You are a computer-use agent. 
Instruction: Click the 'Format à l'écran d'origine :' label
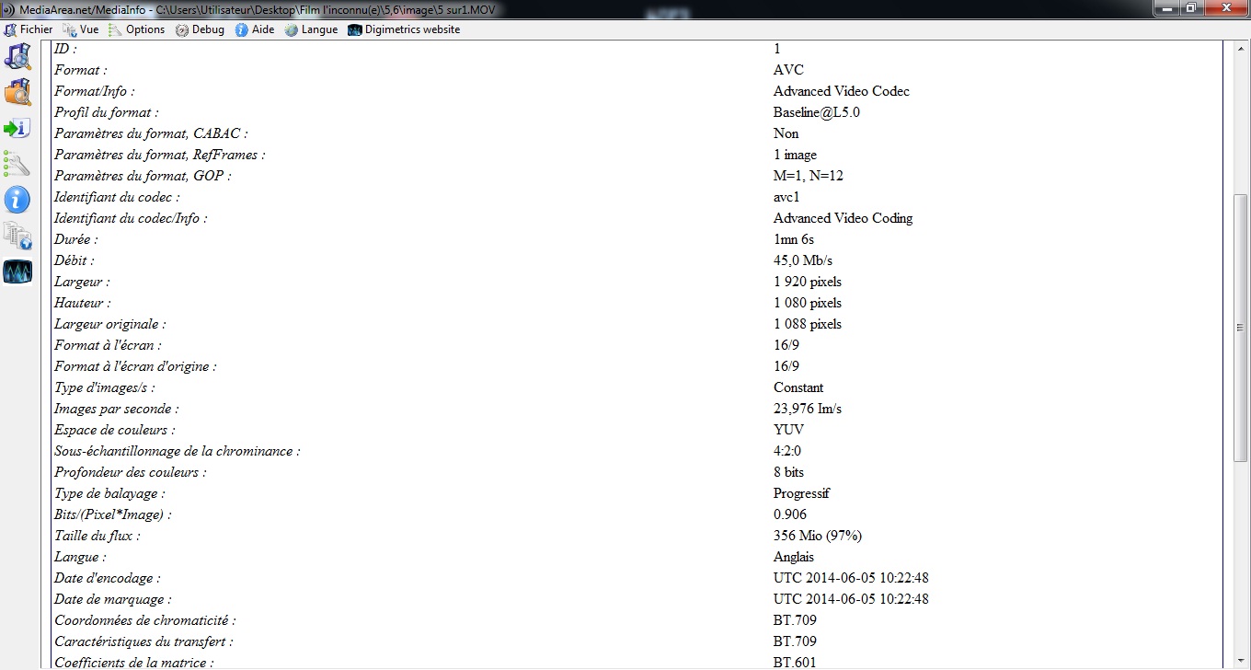click(x=136, y=366)
